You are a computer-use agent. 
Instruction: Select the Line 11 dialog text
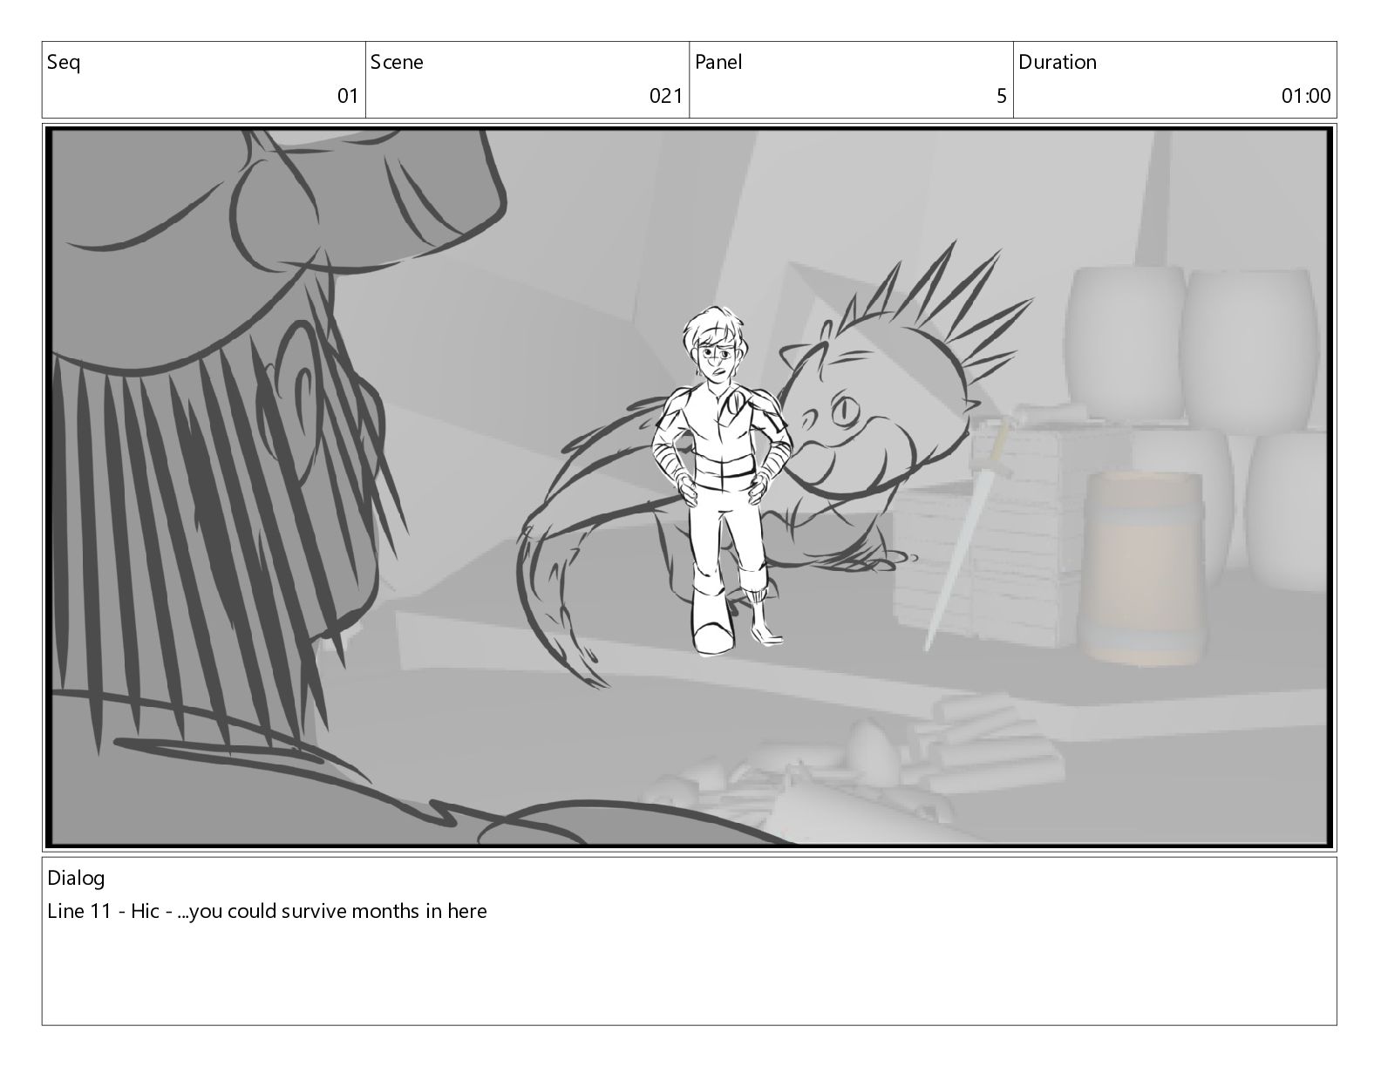click(267, 912)
